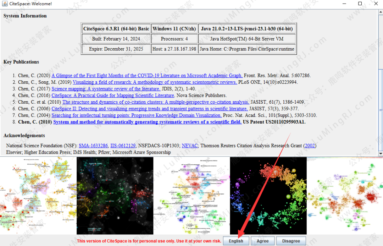The image size is (383, 246).
Task: Click the CiteSpace app icon in title bar
Action: point(4,4)
